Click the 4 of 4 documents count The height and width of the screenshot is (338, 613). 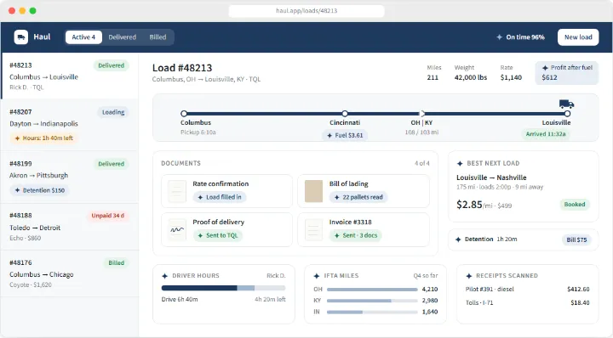click(421, 163)
